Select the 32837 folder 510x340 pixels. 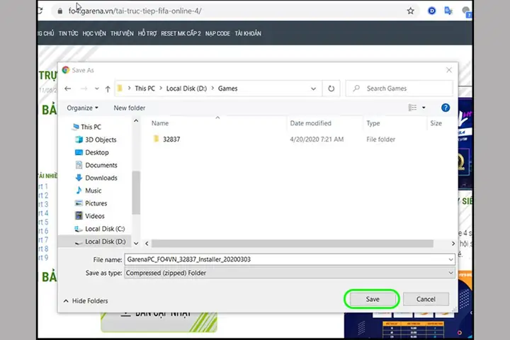click(166, 140)
